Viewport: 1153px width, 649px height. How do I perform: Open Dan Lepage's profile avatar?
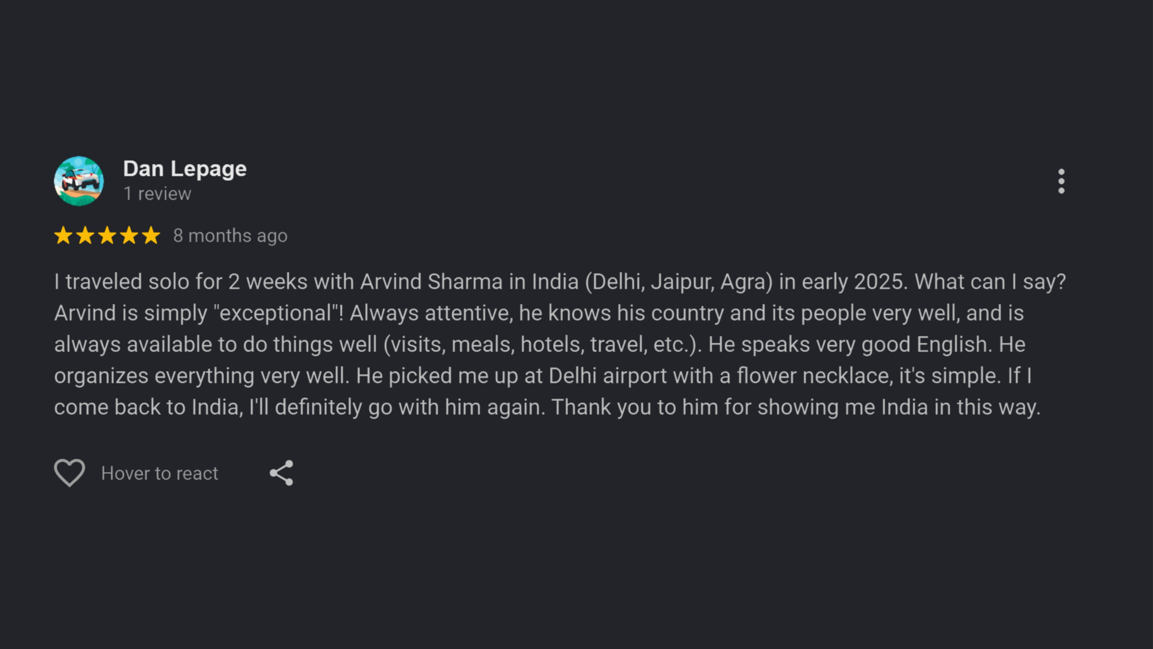79,181
